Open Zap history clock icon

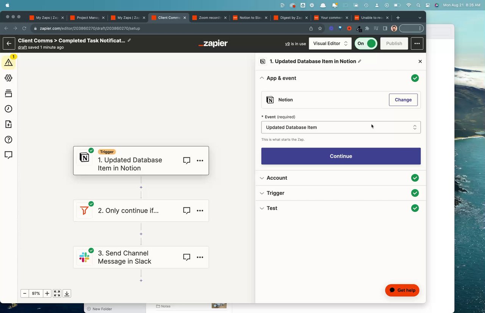(x=9, y=109)
